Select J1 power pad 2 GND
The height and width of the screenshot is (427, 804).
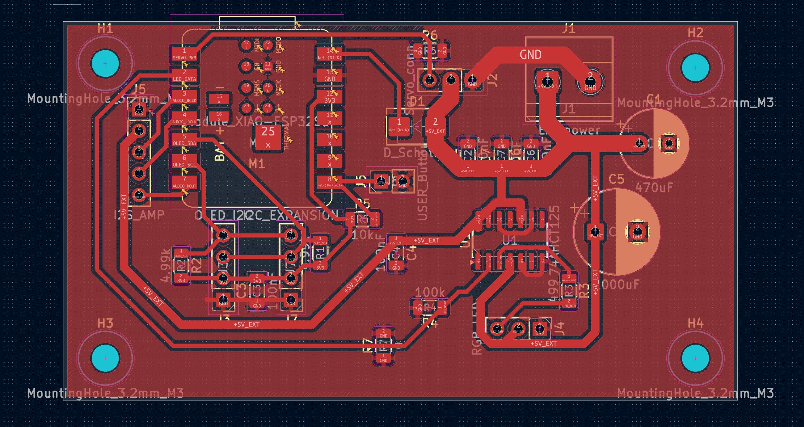[x=590, y=82]
